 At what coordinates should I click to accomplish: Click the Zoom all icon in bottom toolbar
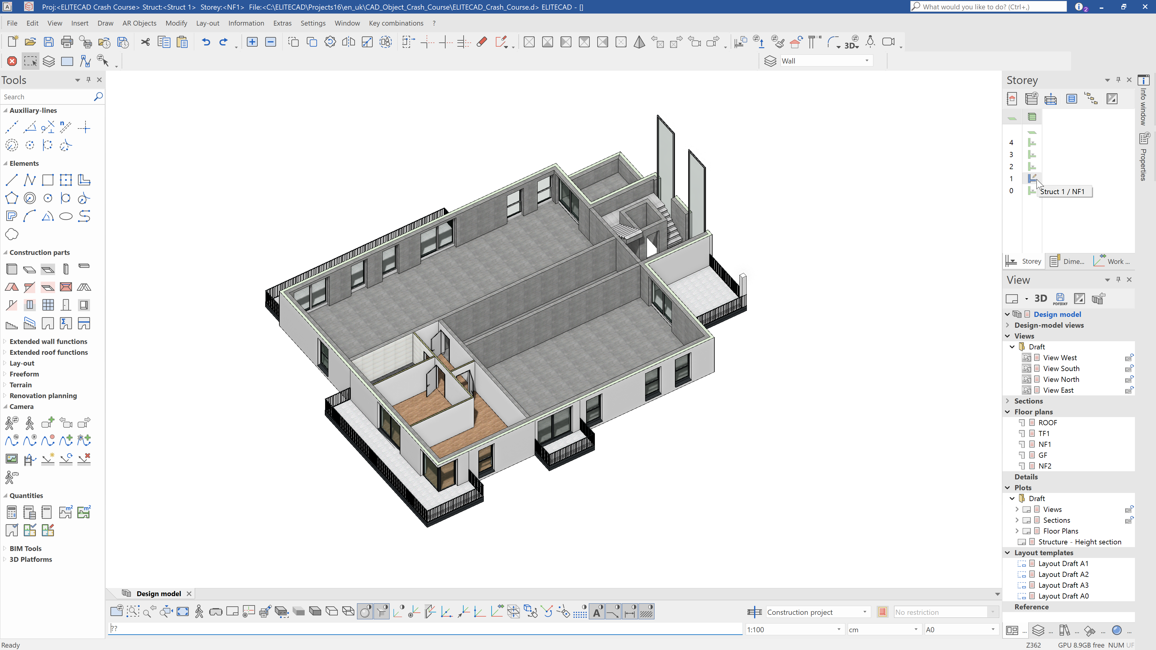(x=183, y=611)
